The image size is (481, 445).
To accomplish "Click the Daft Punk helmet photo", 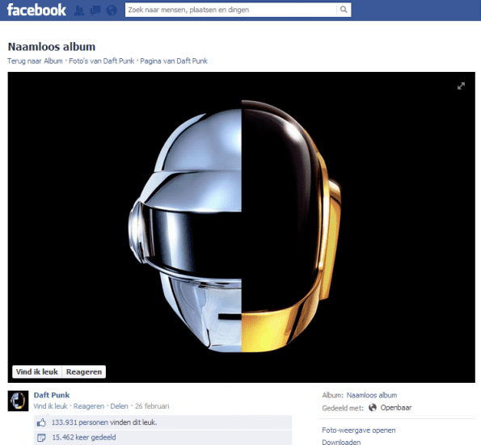I will (x=241, y=227).
